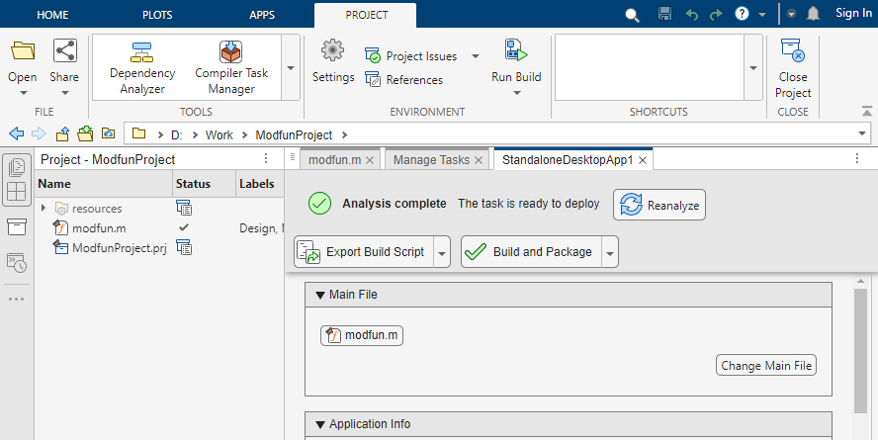This screenshot has width=878, height=440.
Task: Expand the Tools gallery dropdown
Action: point(291,68)
